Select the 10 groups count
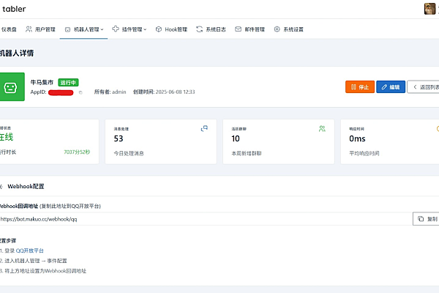 236,138
